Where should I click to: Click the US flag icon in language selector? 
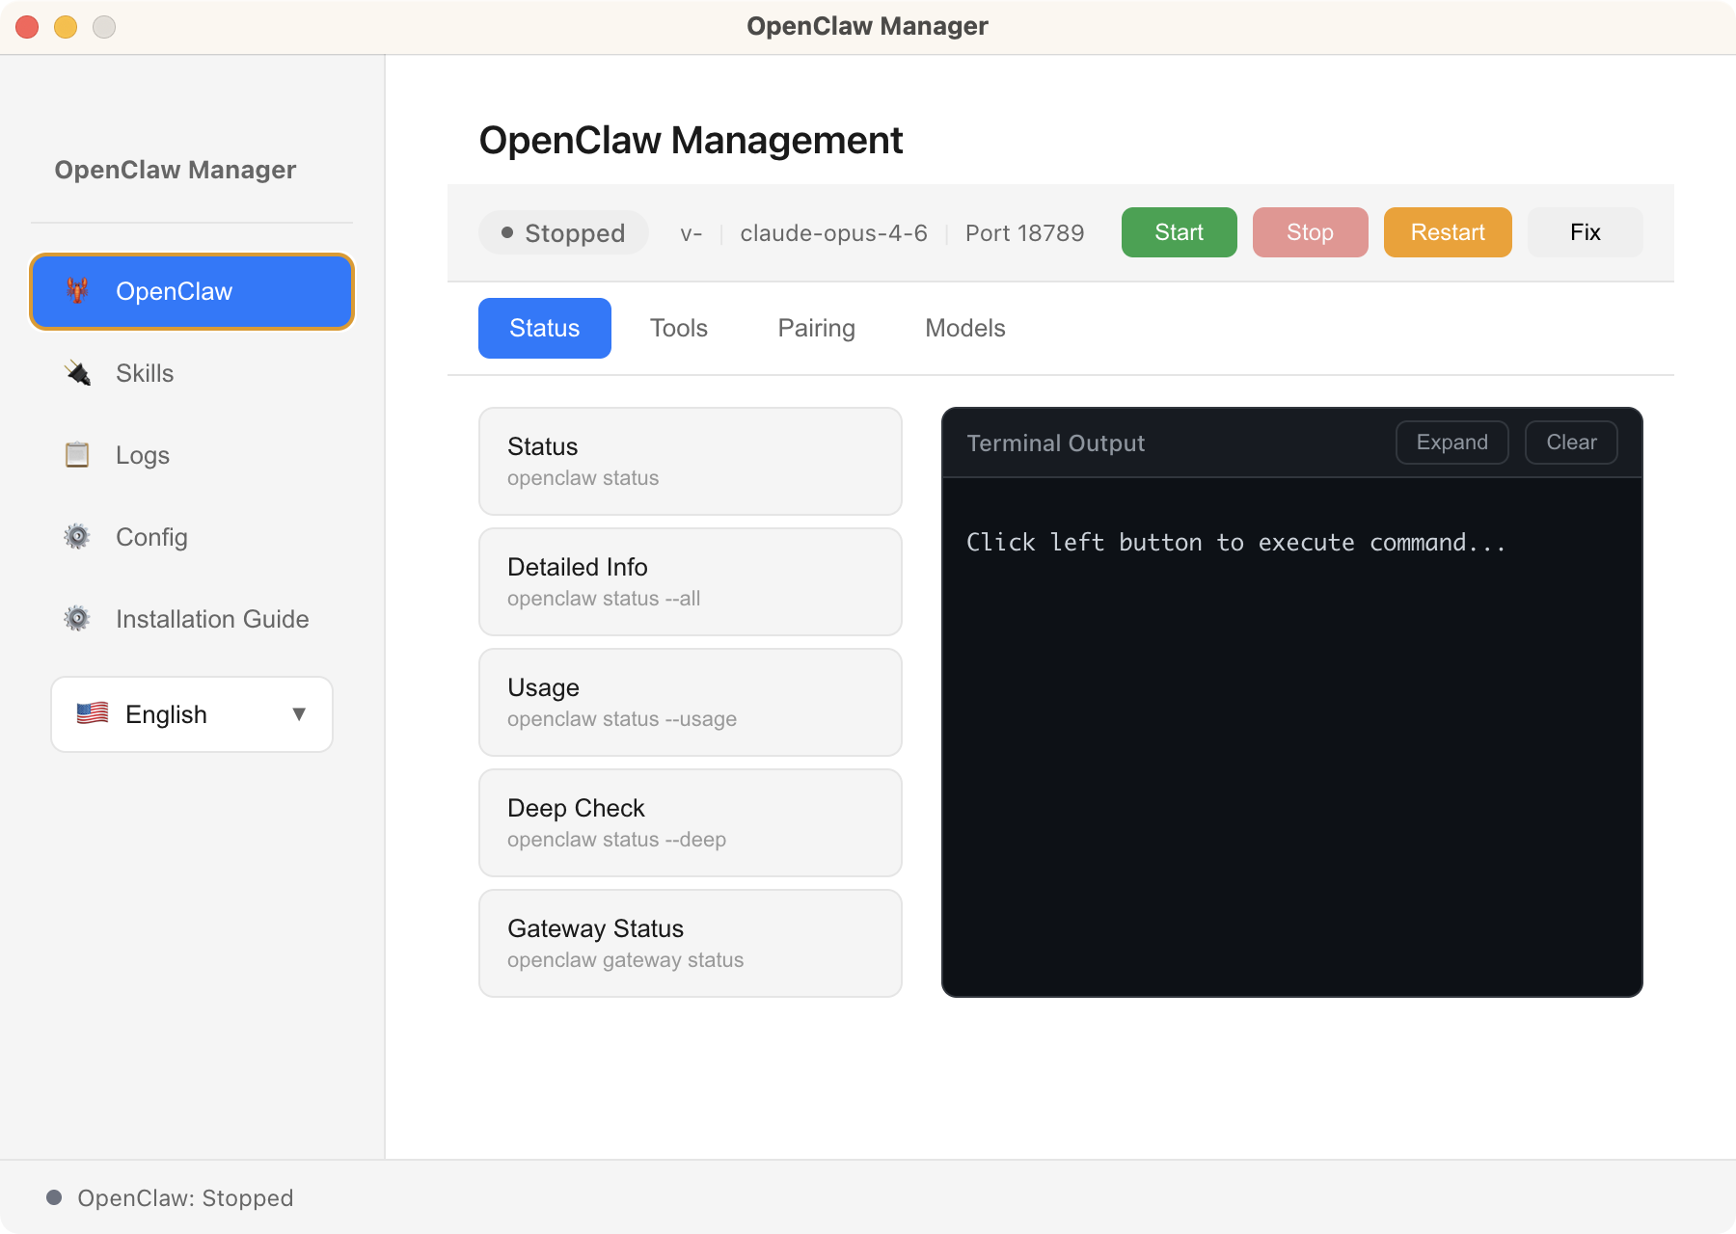pos(94,713)
